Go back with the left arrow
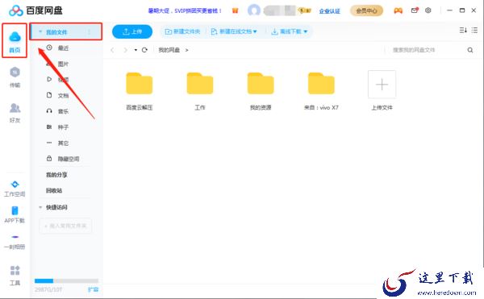Image resolution: width=484 pixels, height=299 pixels. (x=112, y=50)
